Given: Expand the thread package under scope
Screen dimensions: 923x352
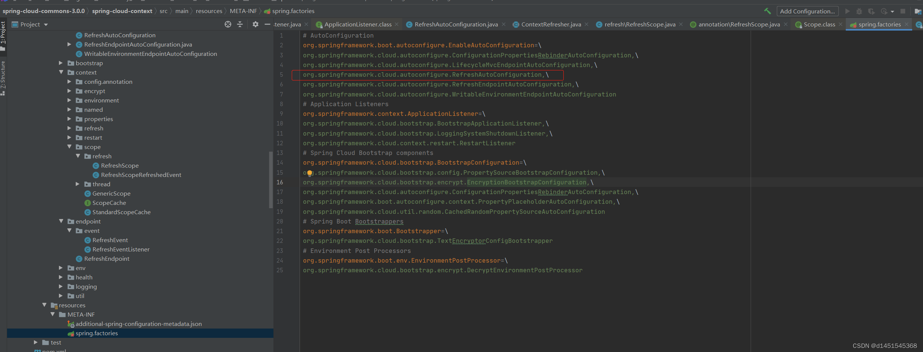Looking at the screenshot, I should click(78, 184).
